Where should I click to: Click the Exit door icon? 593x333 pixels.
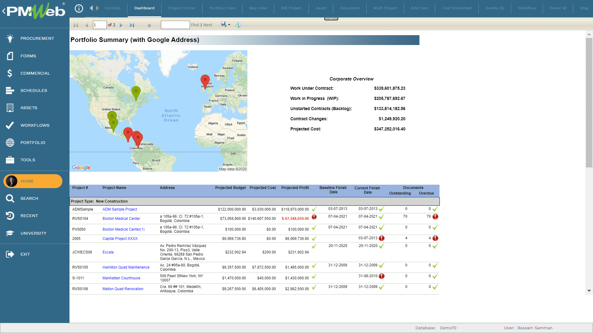coord(10,254)
